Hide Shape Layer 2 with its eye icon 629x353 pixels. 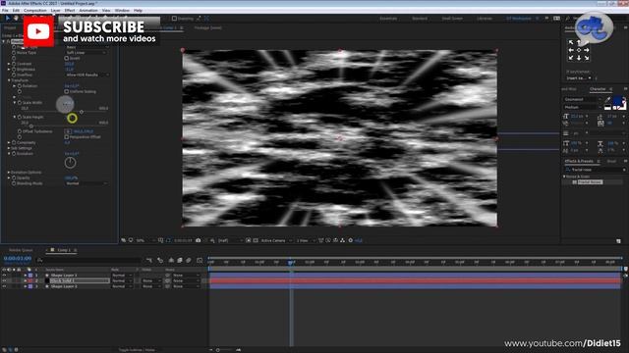(4, 286)
